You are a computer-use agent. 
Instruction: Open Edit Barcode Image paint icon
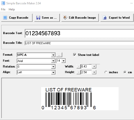[x=65, y=17]
